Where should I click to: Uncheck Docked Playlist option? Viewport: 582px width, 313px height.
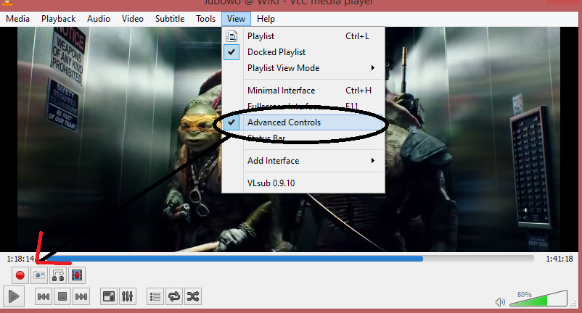coord(303,52)
